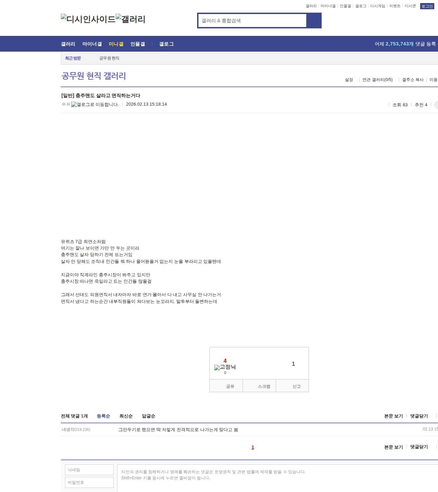Select 마이너갤 in the blue navigation bar

click(x=92, y=44)
